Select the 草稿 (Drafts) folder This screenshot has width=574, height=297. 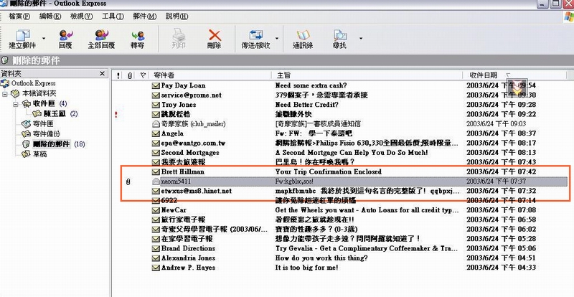pos(40,154)
